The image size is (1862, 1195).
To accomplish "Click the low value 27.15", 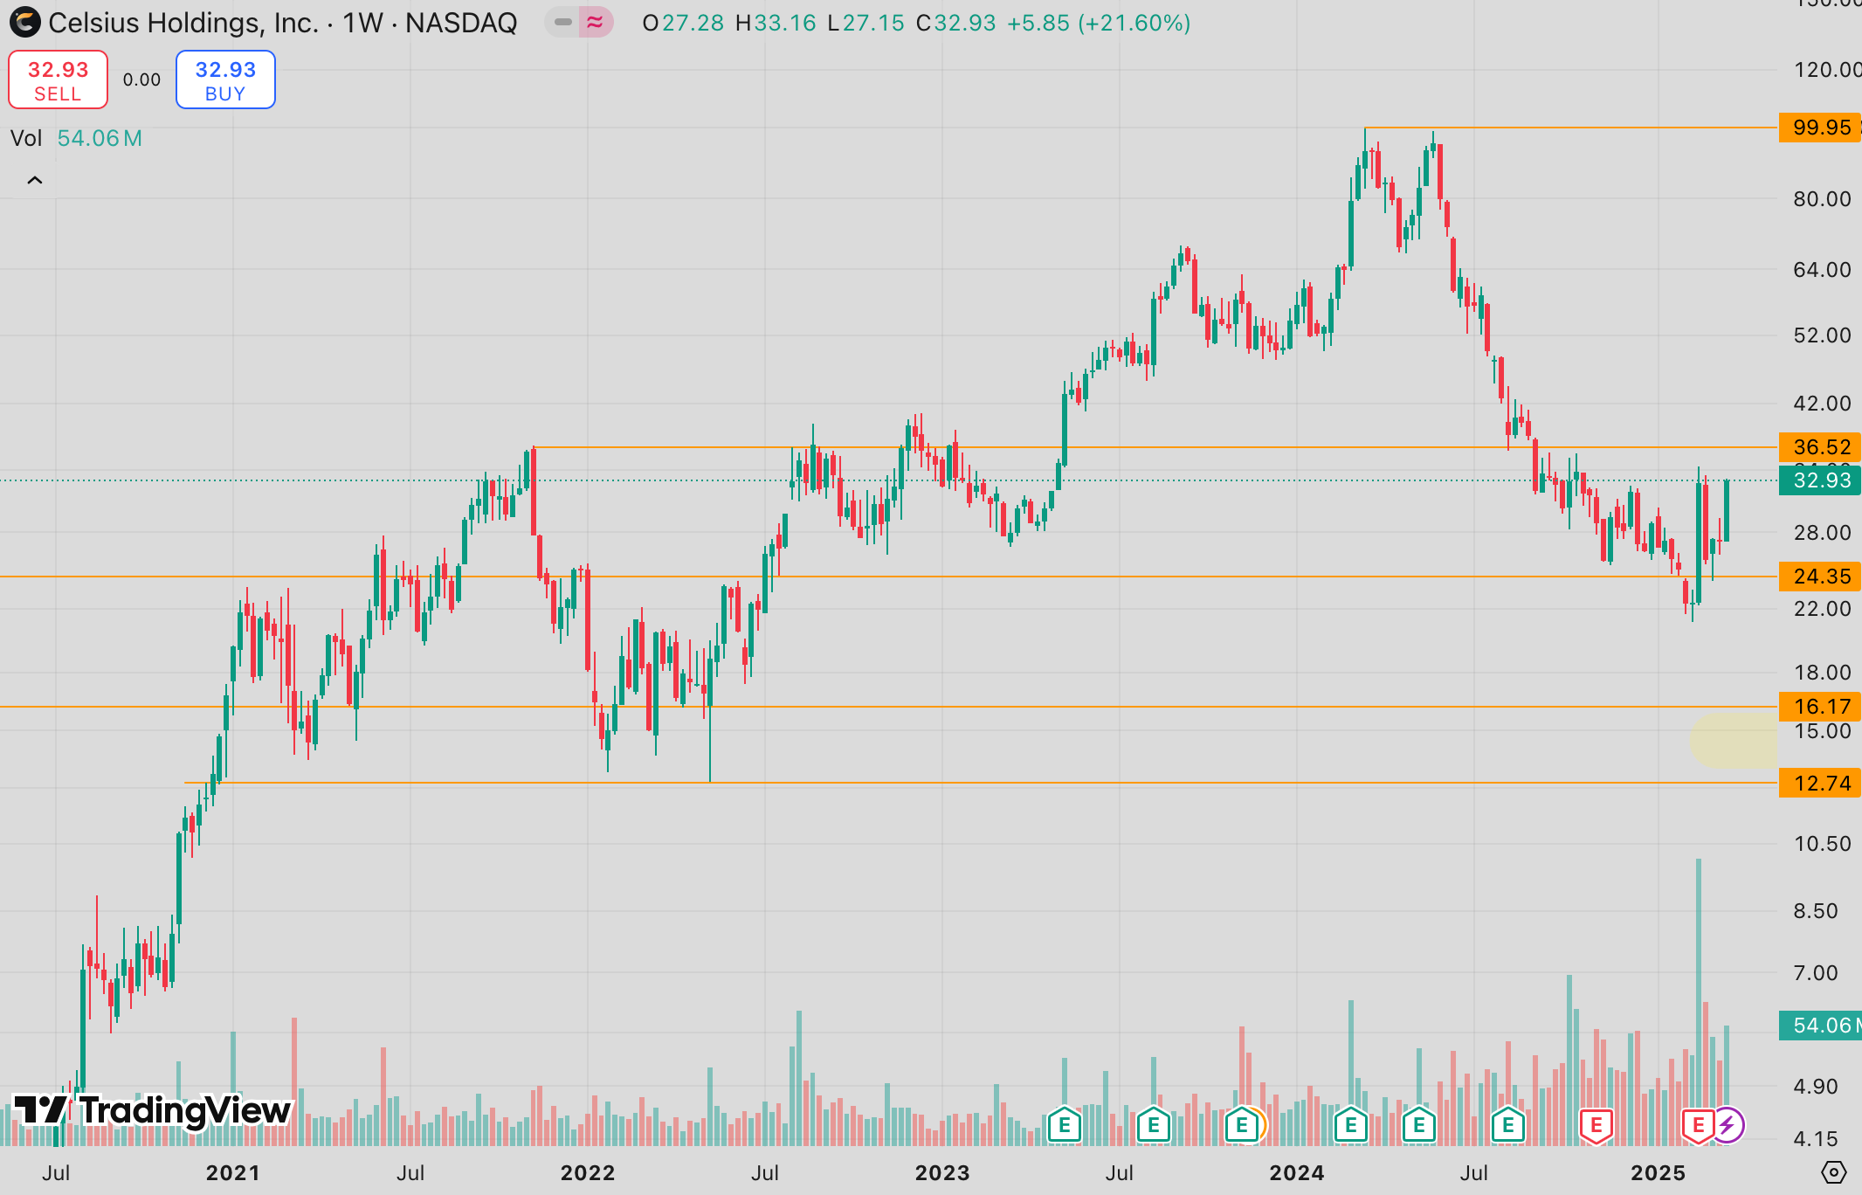I will pyautogui.click(x=873, y=23).
